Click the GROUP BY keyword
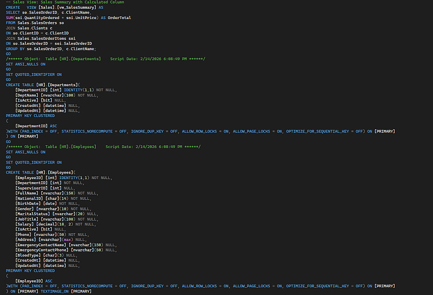The height and width of the screenshot is (295, 433). click(15, 49)
